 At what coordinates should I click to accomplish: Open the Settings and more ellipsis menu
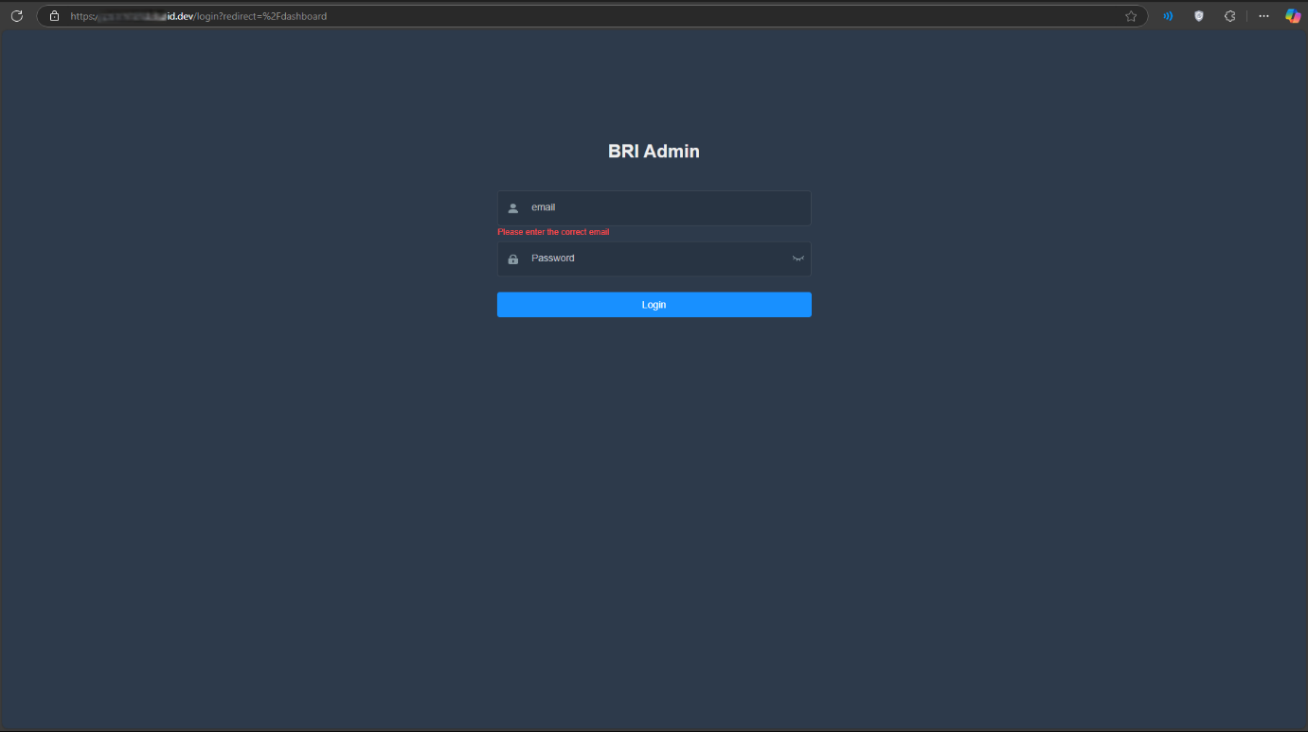(x=1263, y=16)
